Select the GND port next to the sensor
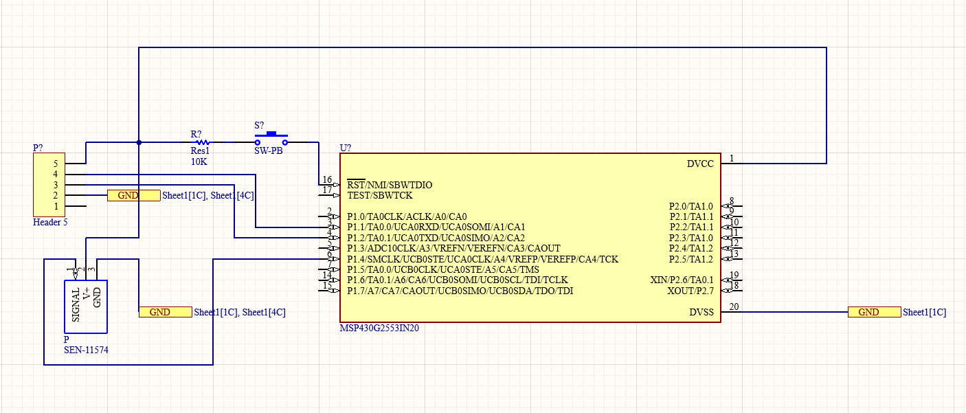966x413 pixels. pos(165,312)
